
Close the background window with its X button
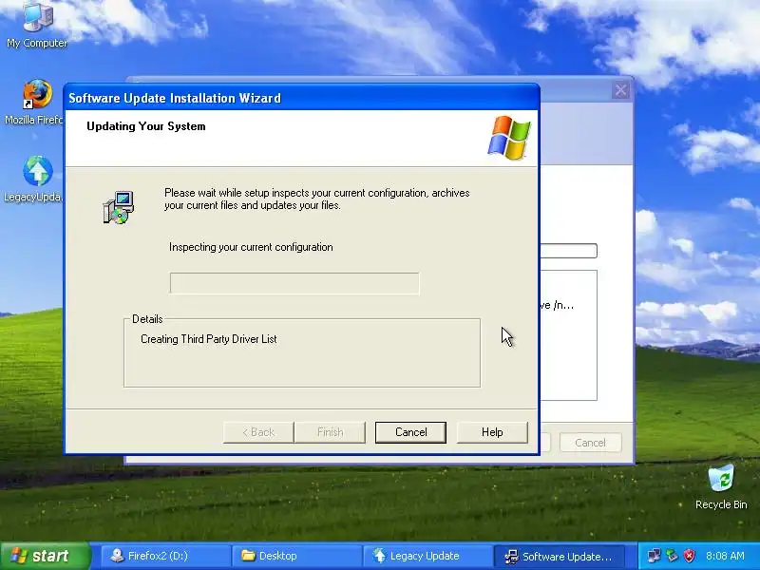(x=620, y=90)
